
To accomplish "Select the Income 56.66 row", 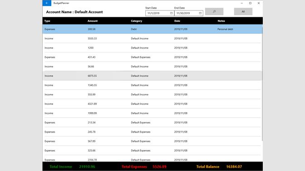I will click(x=152, y=66).
